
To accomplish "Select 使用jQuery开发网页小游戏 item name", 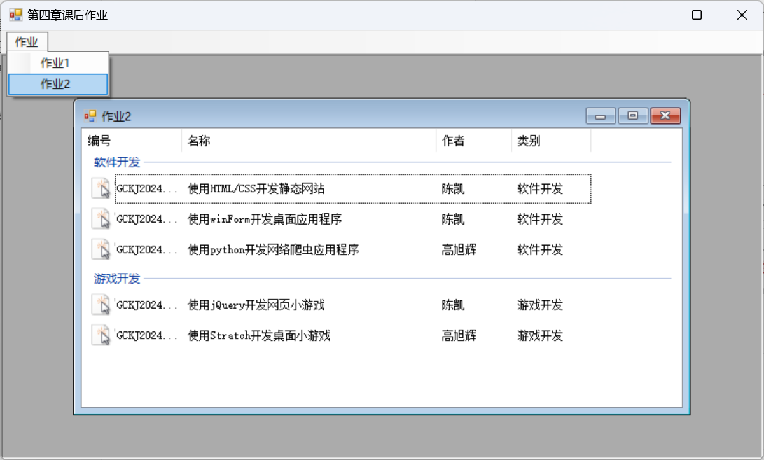I will click(x=256, y=305).
